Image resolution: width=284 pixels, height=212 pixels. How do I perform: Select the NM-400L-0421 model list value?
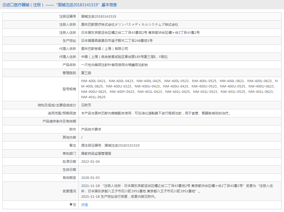(179, 89)
